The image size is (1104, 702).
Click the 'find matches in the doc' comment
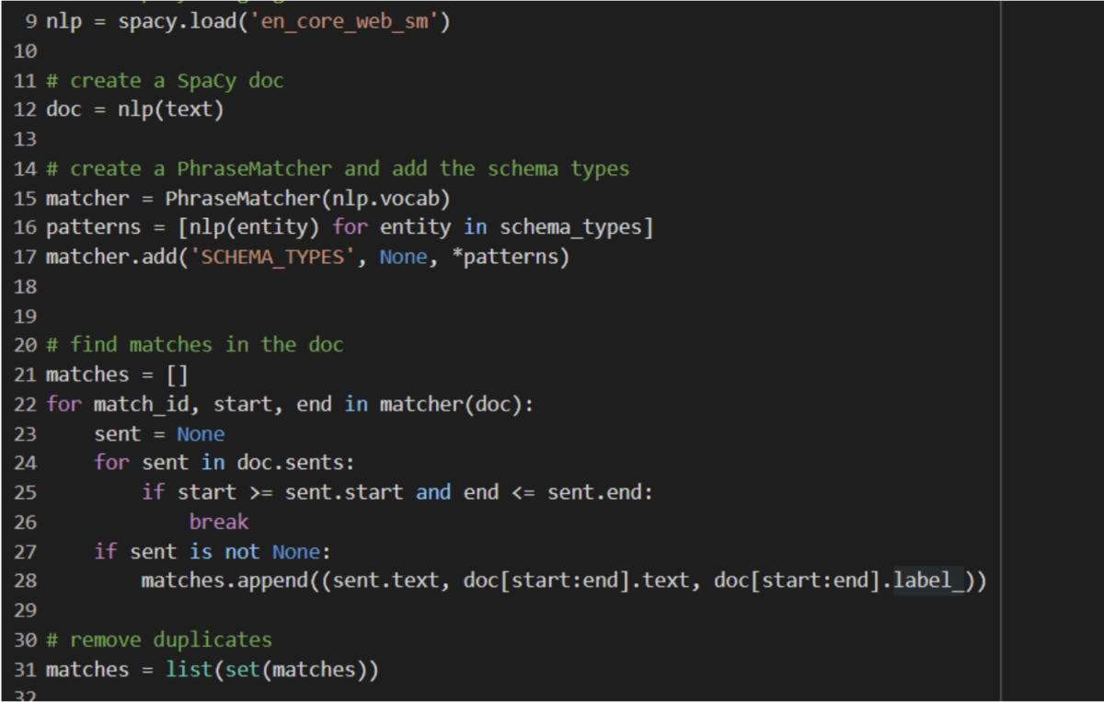pos(206,345)
